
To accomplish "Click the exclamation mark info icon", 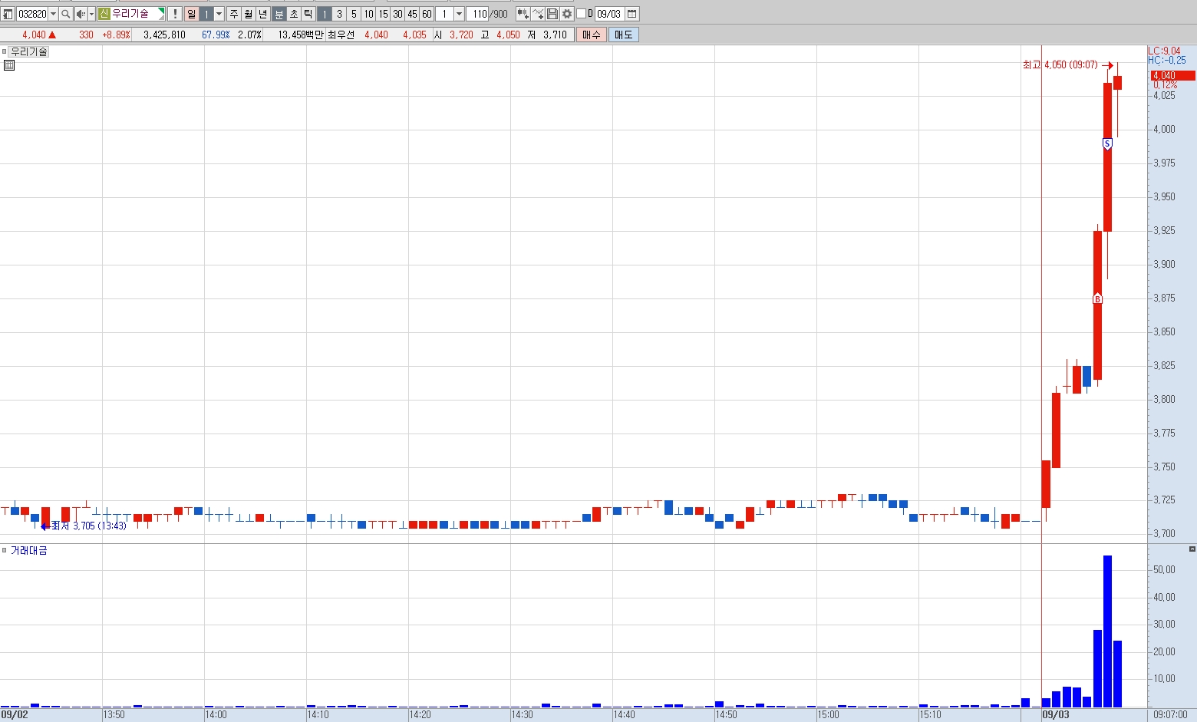I will pos(175,14).
